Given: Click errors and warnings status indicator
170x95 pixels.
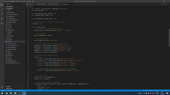Looking at the screenshot, I should point(3,91).
